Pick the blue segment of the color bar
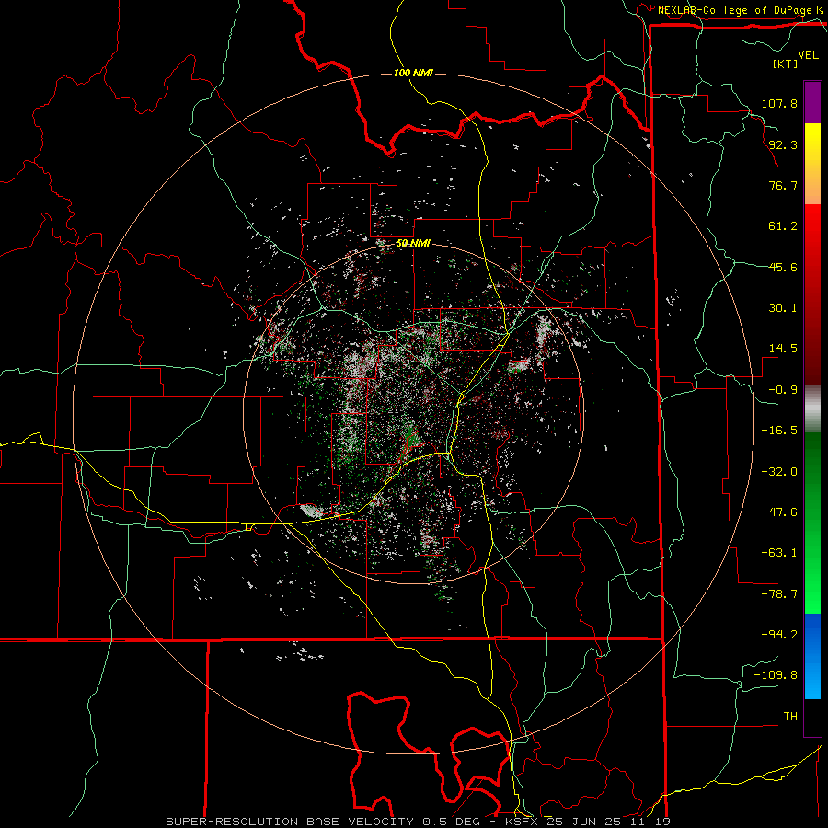This screenshot has height=828, width=828. tap(812, 656)
